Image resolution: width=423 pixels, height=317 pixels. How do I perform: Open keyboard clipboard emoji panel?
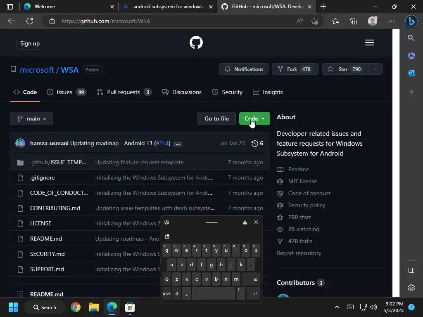coord(167,237)
